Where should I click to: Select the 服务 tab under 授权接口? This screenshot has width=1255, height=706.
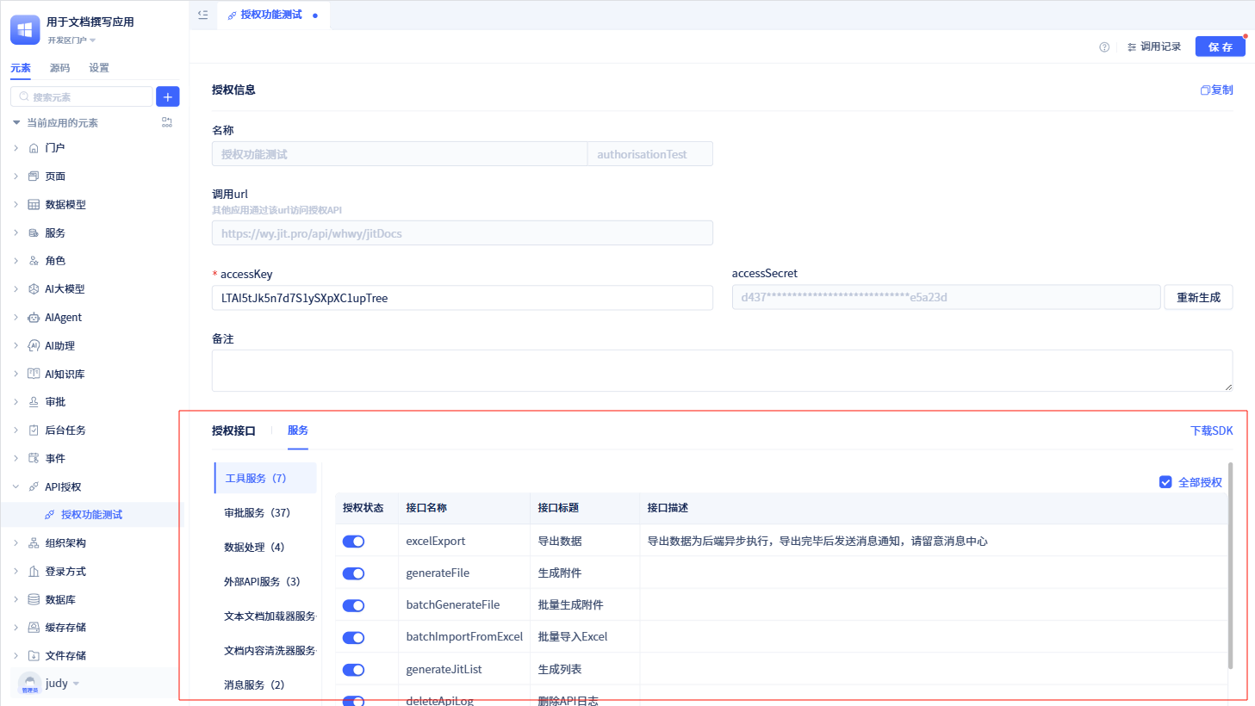pos(298,430)
